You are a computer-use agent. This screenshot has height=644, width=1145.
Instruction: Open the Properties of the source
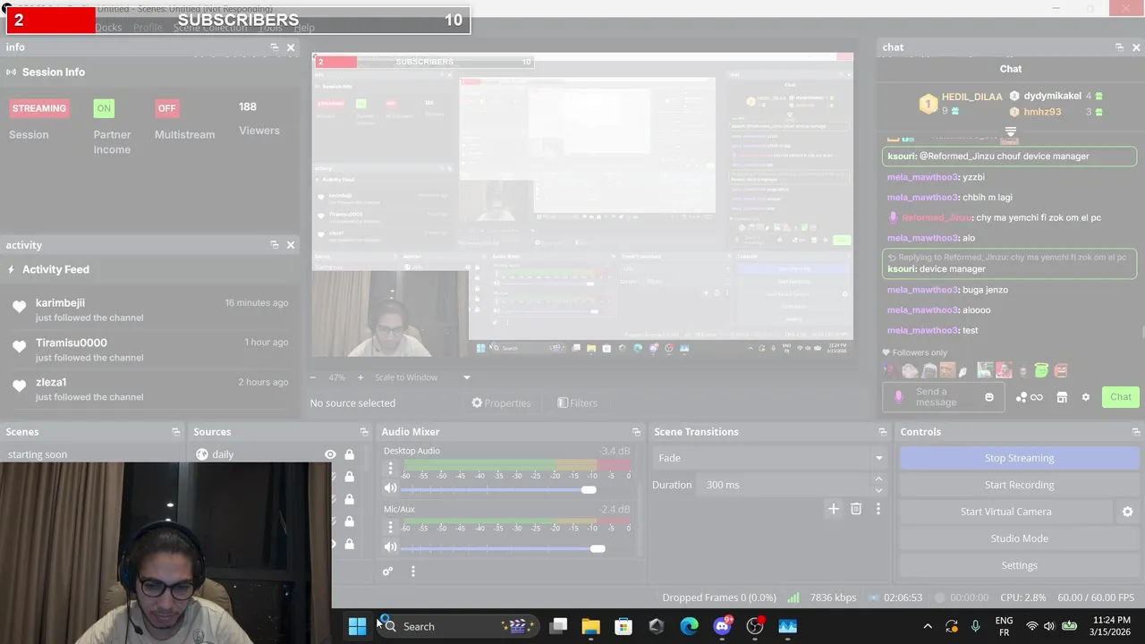pyautogui.click(x=501, y=403)
